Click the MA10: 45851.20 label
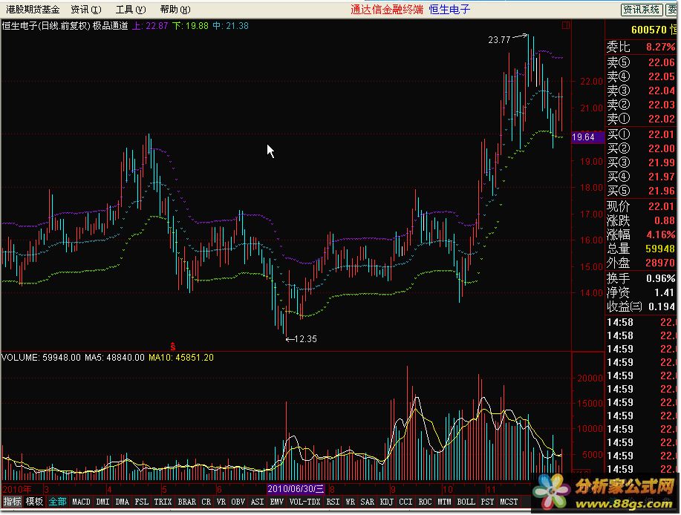681x515 pixels. point(181,358)
